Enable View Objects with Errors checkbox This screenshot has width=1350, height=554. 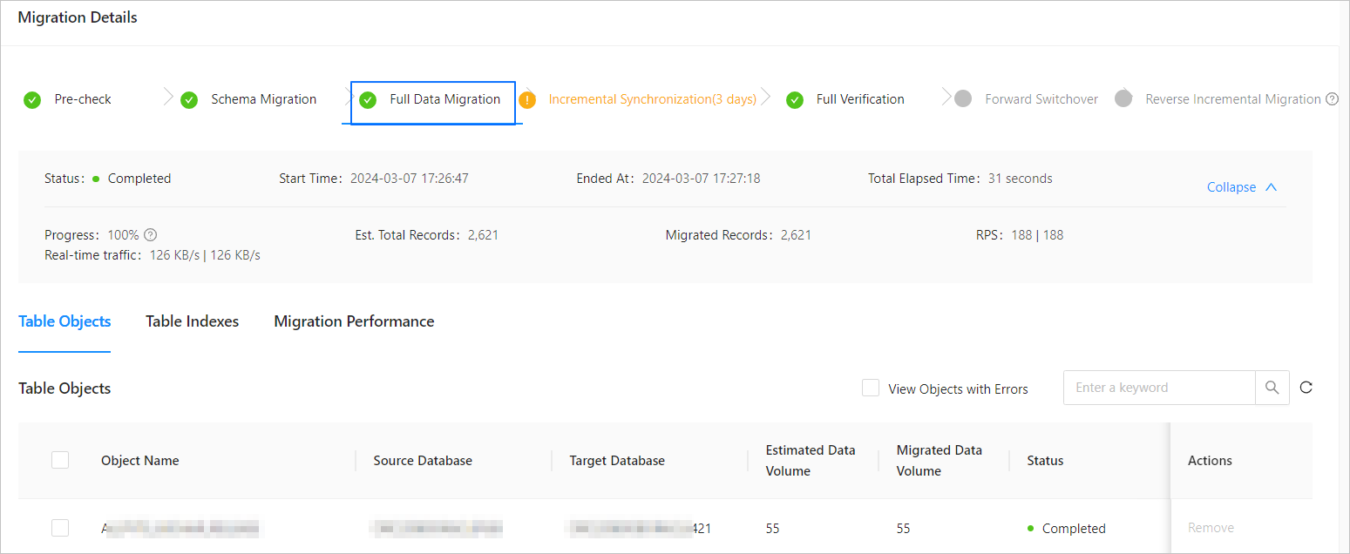pyautogui.click(x=871, y=388)
